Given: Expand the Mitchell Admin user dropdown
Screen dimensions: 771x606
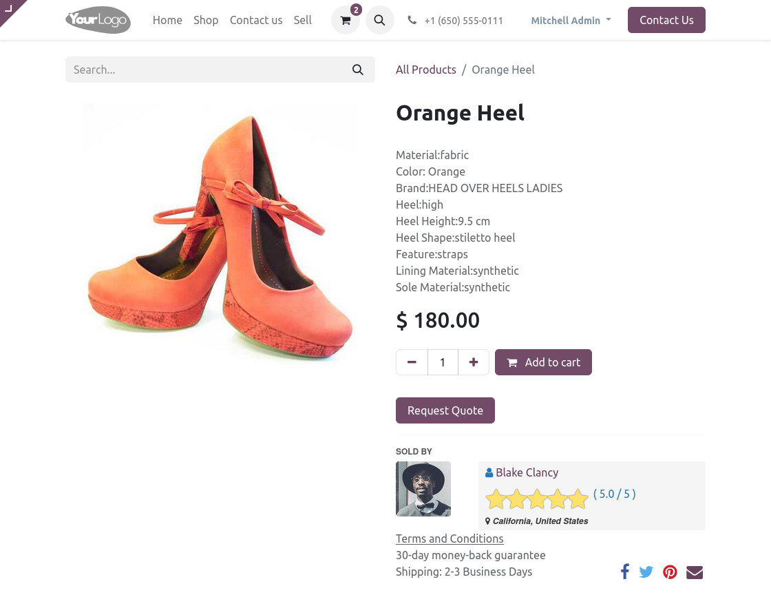Looking at the screenshot, I should click(571, 21).
